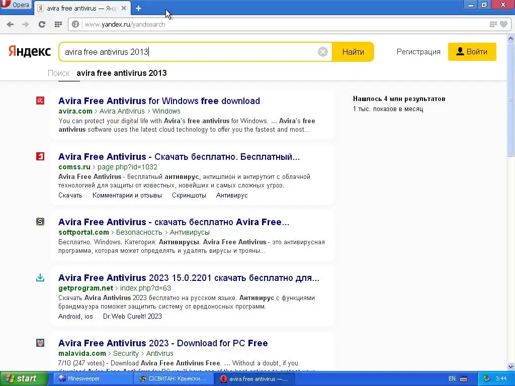This screenshot has height=386, width=515.
Task: Reload the page with refresh icon
Action: (x=42, y=24)
